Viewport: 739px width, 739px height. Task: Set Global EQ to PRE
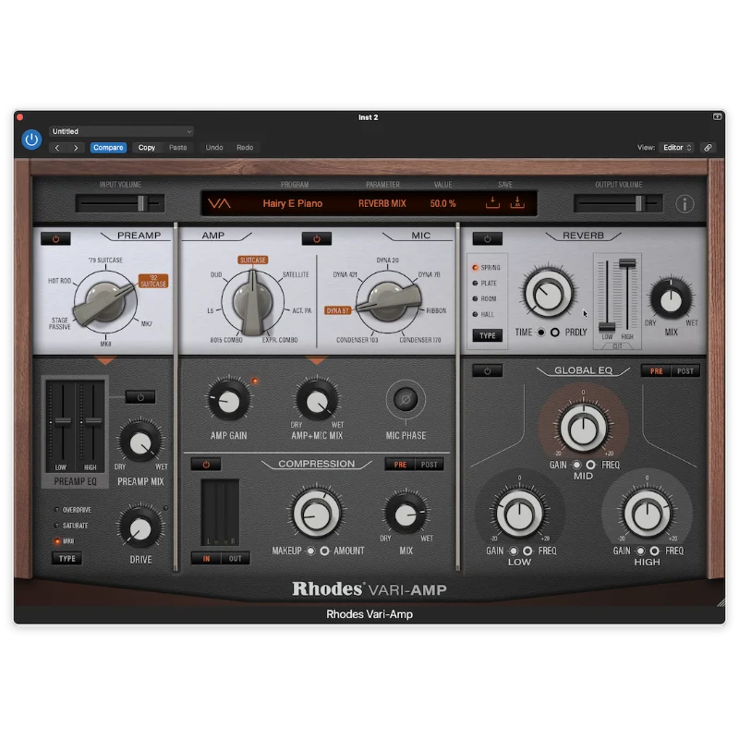(656, 371)
